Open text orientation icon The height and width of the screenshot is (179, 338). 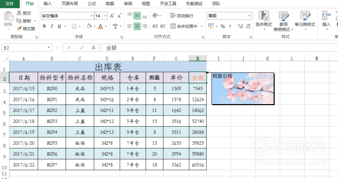(x=155, y=16)
